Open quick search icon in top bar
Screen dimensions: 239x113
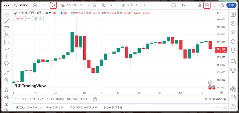click(199, 5)
